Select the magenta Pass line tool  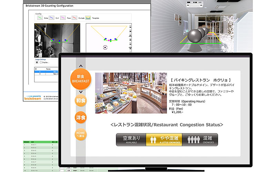[x=63, y=18]
